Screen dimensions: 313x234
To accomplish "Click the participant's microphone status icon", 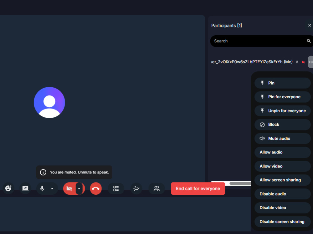I will click(x=297, y=62).
